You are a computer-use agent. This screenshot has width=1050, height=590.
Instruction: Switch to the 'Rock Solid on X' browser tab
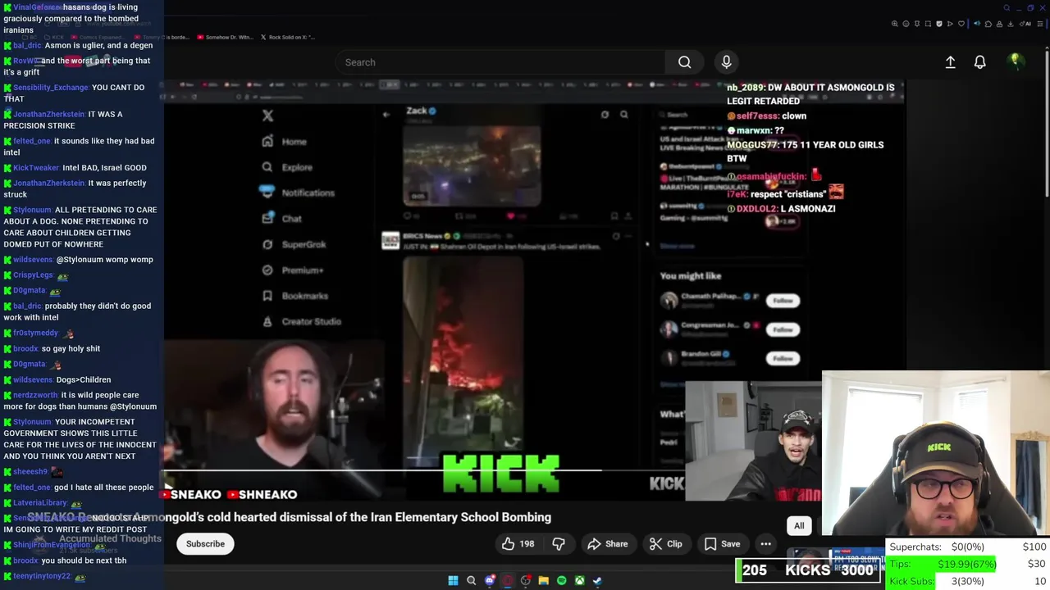[x=287, y=37]
